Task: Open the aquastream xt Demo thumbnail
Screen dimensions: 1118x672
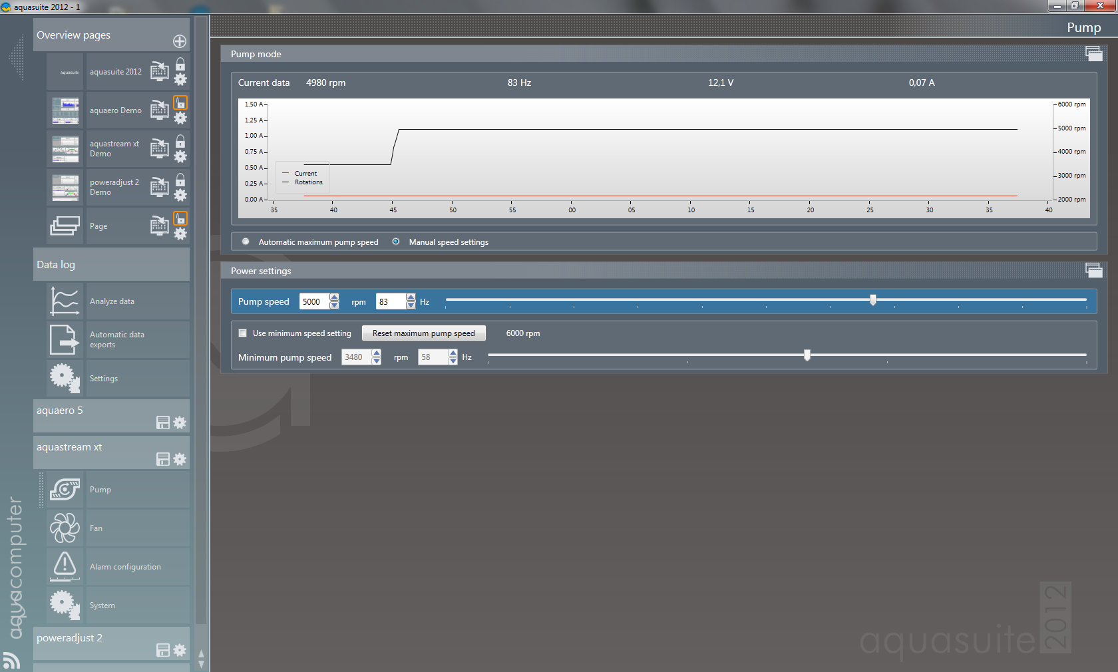Action: [65, 149]
